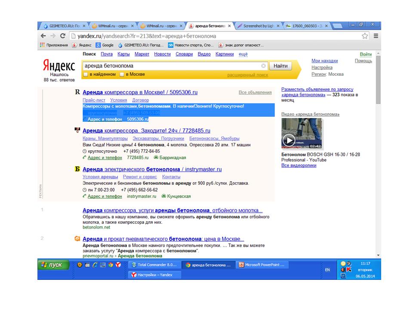Open Картинки in the Yandex menu
Screen dimensions: 413x310
(225, 54)
